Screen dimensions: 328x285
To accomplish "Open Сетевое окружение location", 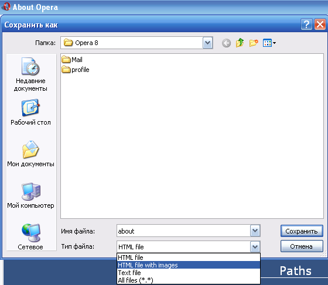I will 30,236.
